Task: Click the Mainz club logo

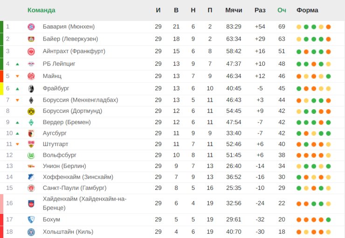Action: (x=31, y=76)
